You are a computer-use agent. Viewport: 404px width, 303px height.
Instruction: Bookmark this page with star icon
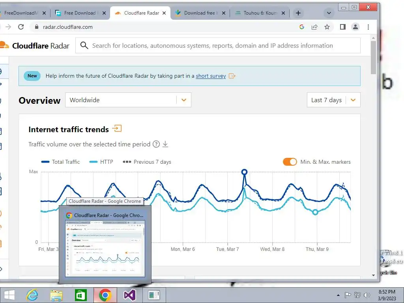click(327, 27)
